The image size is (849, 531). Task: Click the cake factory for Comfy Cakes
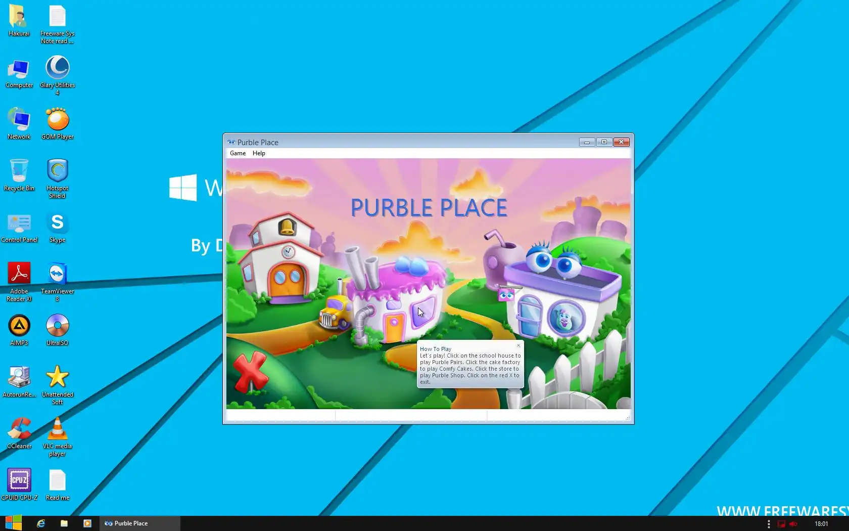coord(394,296)
